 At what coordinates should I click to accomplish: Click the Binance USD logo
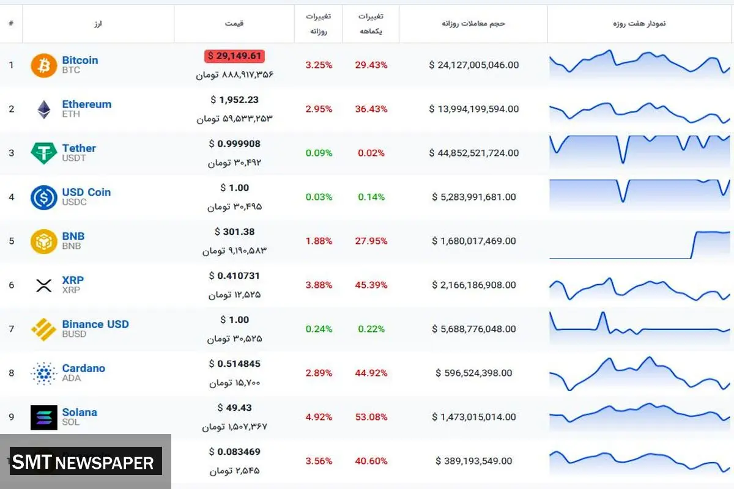(x=44, y=329)
